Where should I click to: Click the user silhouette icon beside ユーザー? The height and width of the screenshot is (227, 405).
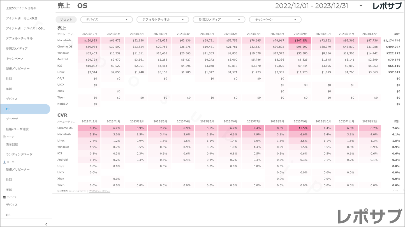pyautogui.click(x=4, y=162)
